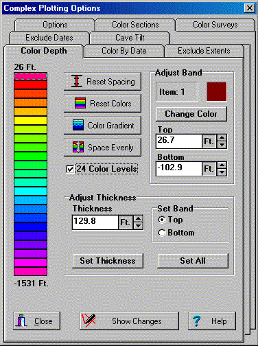Click the Show Changes button
The height and width of the screenshot is (346, 258).
(x=129, y=321)
